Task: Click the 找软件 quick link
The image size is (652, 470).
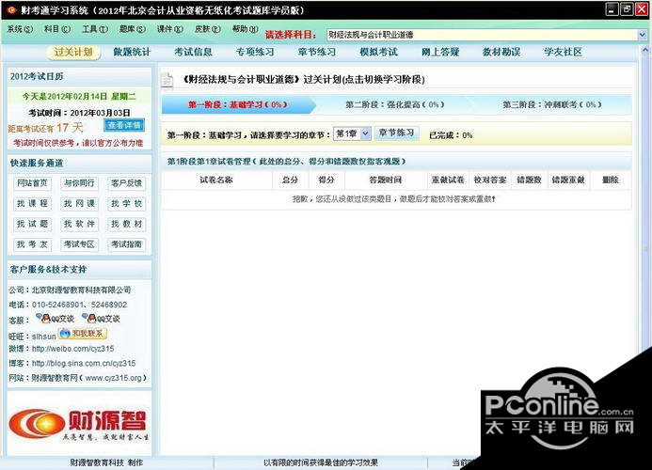Action: pyautogui.click(x=79, y=224)
